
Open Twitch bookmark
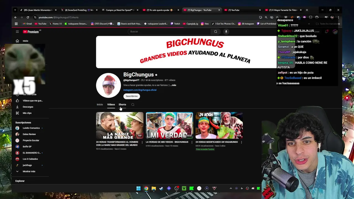175,24
